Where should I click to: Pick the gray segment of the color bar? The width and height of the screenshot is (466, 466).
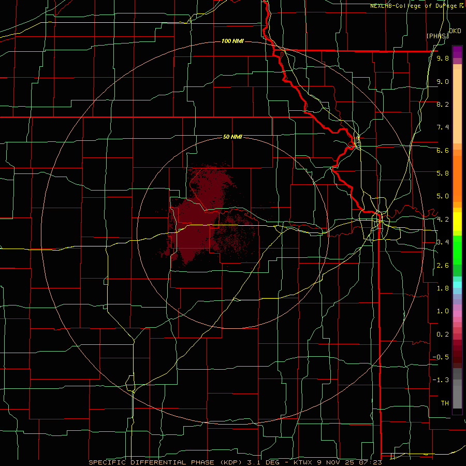457,388
